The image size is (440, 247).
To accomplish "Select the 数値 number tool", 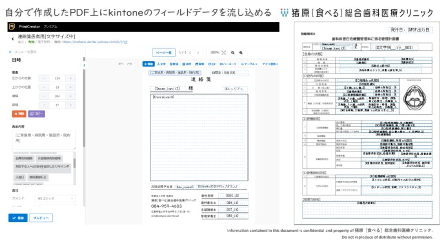I will 174,64.
